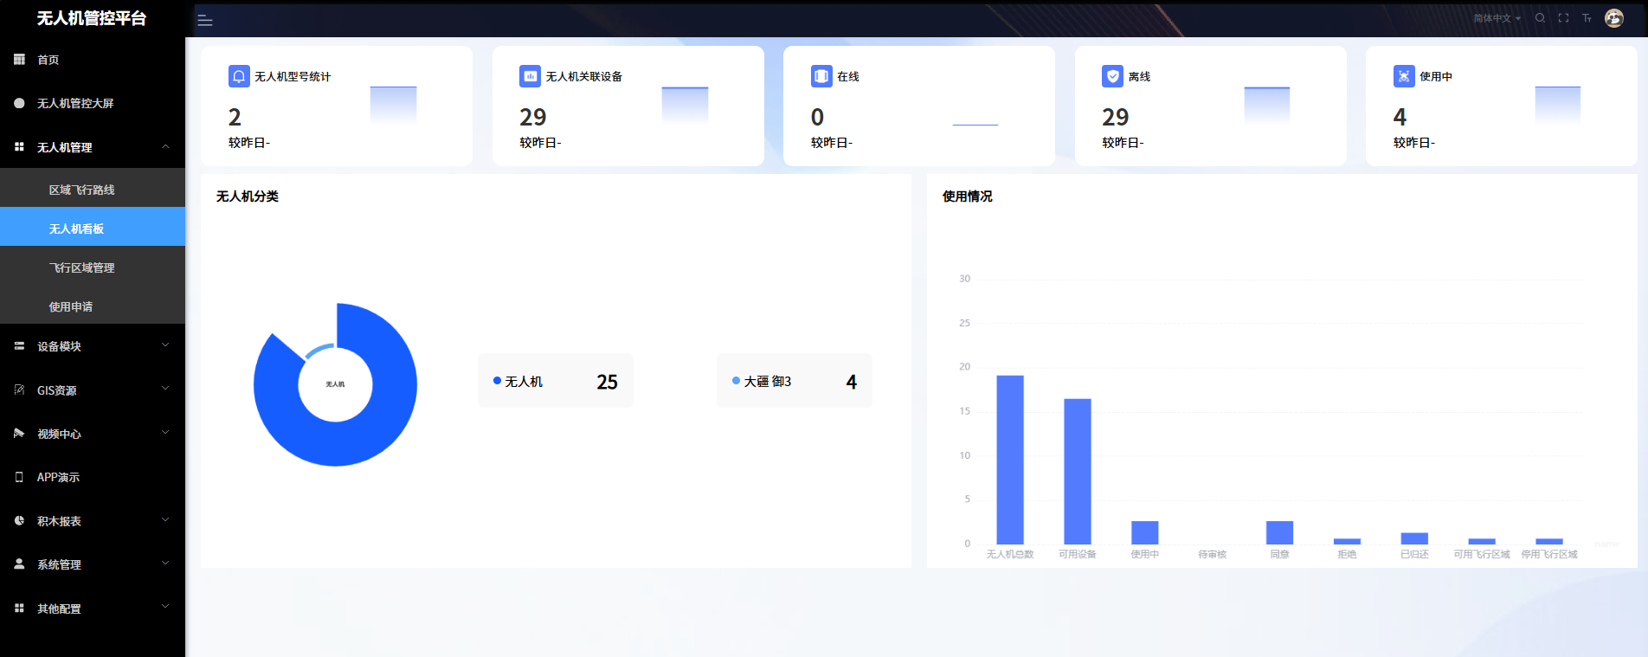Open the 区域飞行路线 submenu item
The width and height of the screenshot is (1648, 657).
point(82,190)
